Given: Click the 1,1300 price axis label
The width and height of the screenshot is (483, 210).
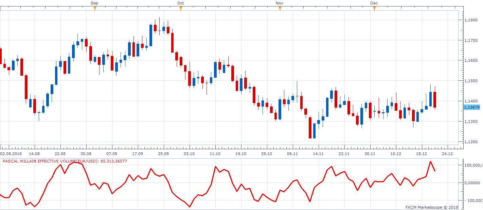Looking at the screenshot, I should coord(470,121).
